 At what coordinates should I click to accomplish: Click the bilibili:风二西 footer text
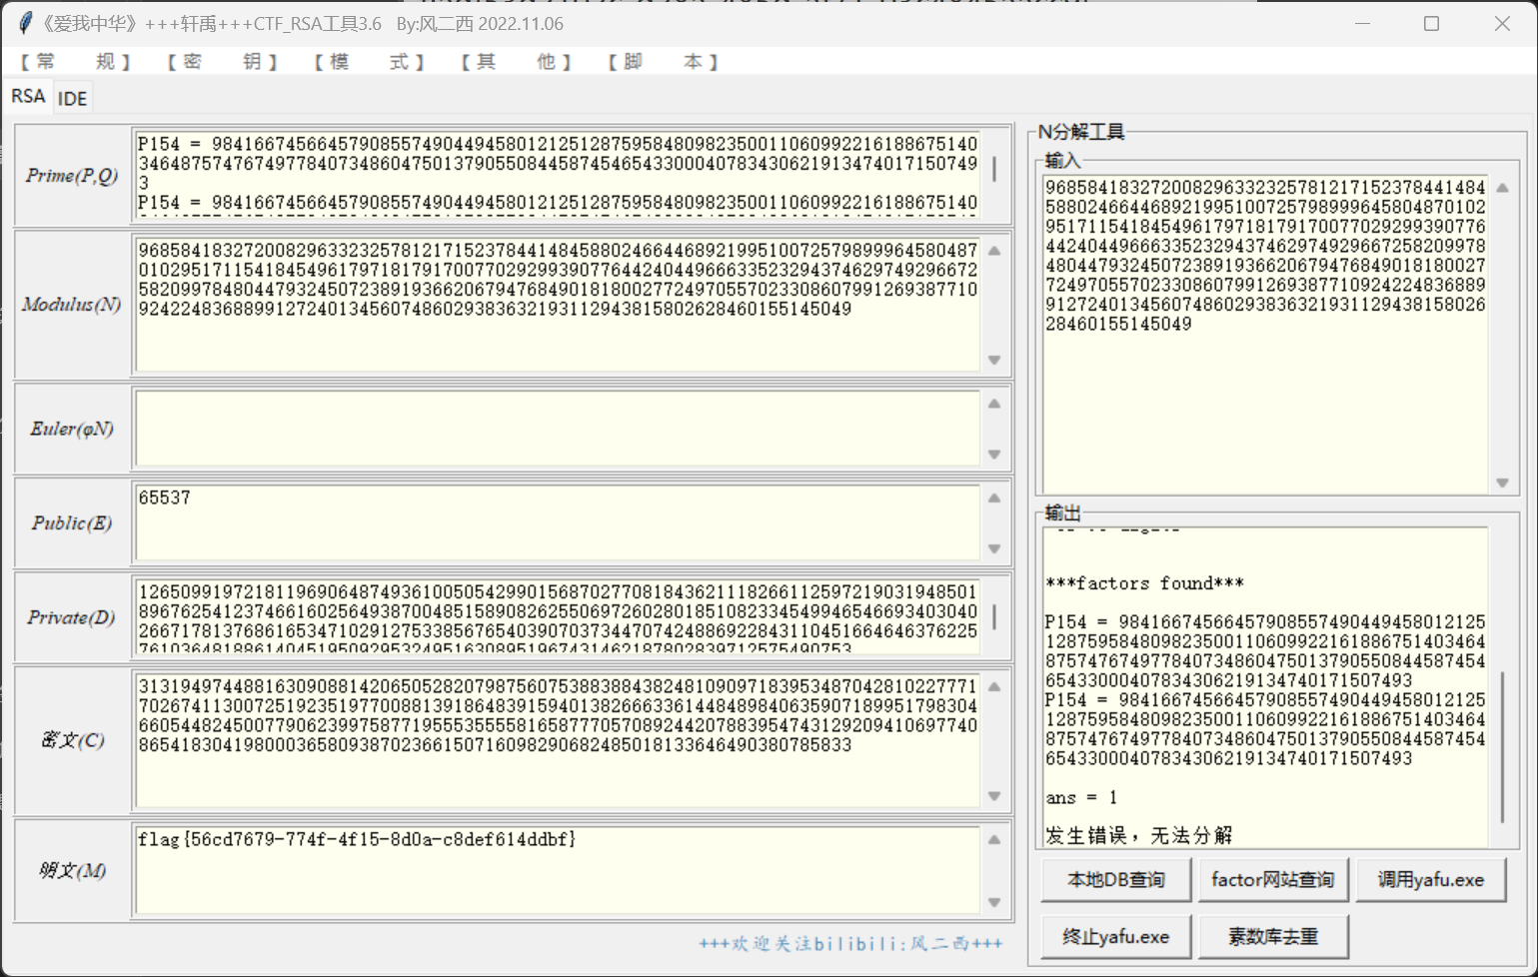[850, 943]
